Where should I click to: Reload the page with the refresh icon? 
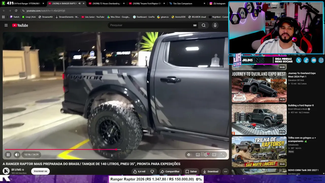pyautogui.click(x=16, y=11)
